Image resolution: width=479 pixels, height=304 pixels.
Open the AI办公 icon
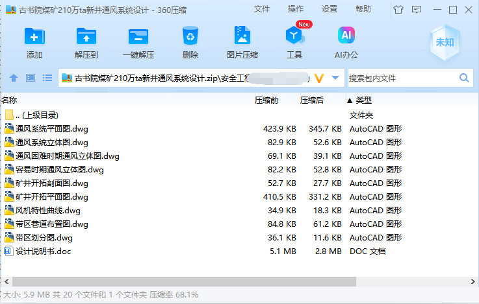tap(346, 36)
